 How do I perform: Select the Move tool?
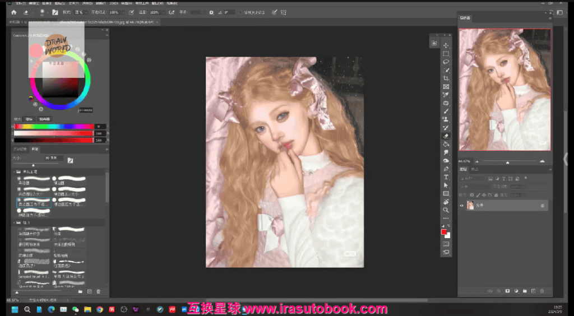[446, 45]
